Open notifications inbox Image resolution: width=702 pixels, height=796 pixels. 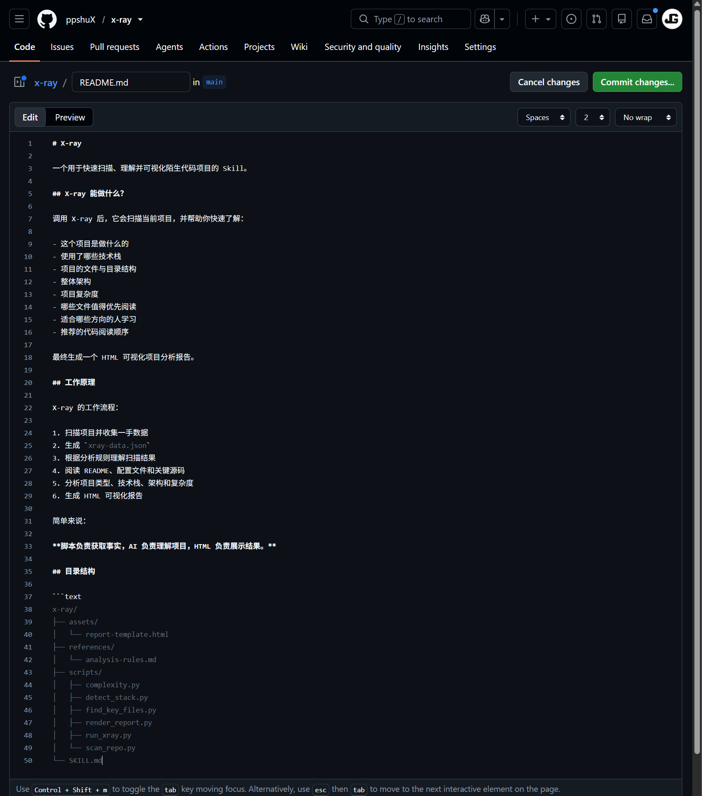click(647, 19)
